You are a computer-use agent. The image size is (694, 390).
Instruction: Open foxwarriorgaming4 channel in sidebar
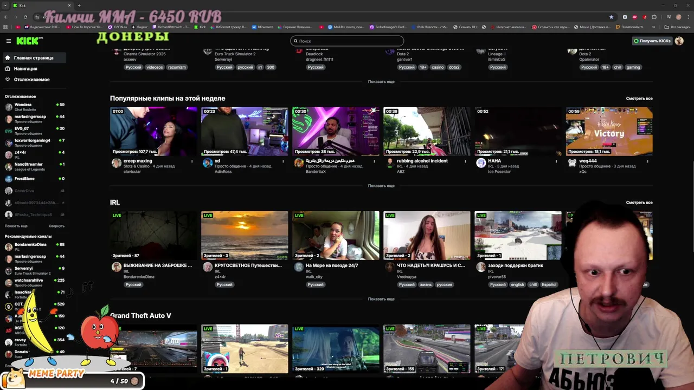click(x=35, y=142)
